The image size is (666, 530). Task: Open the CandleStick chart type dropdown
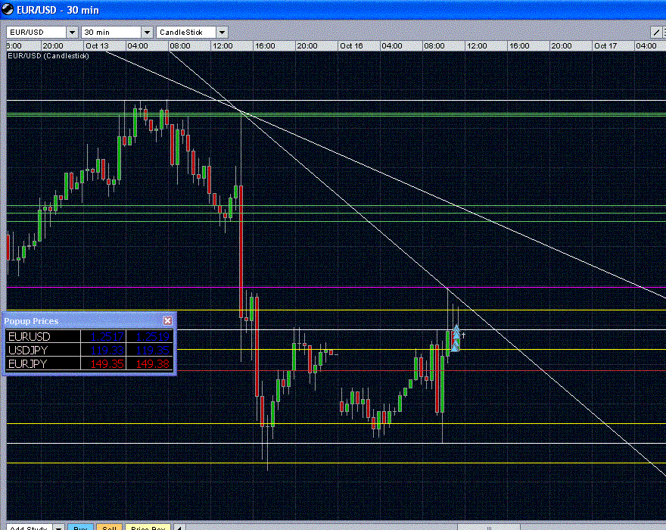click(222, 33)
